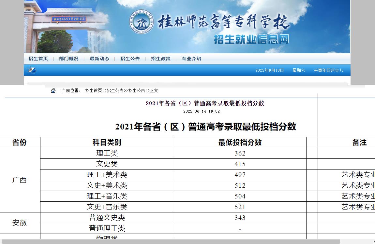Open the 招生公告 menu item
Viewport: 375px width, 244px height.
coord(130,59)
